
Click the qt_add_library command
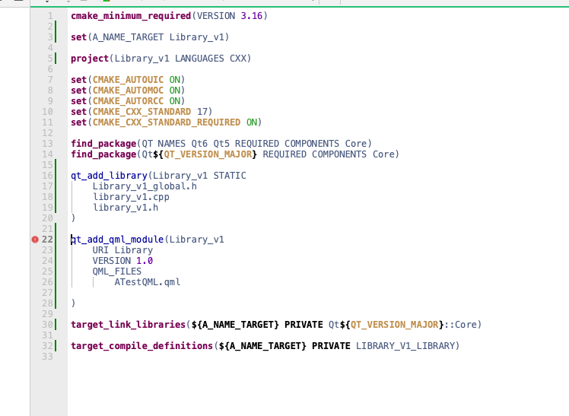pos(109,176)
